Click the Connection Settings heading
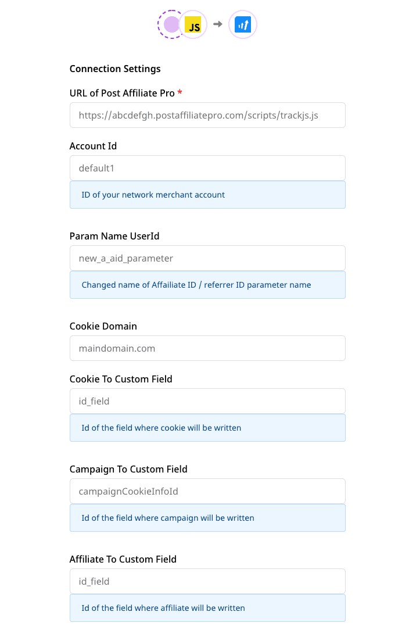Screen dimensions: 409x637 point(114,69)
